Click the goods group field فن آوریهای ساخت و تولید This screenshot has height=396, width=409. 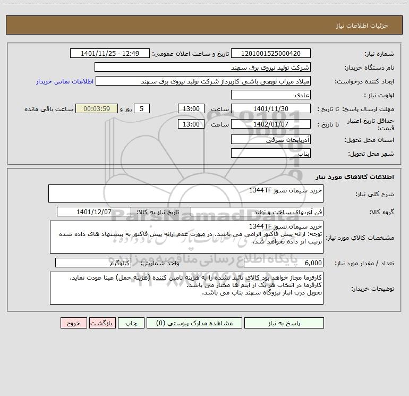pos(257,212)
